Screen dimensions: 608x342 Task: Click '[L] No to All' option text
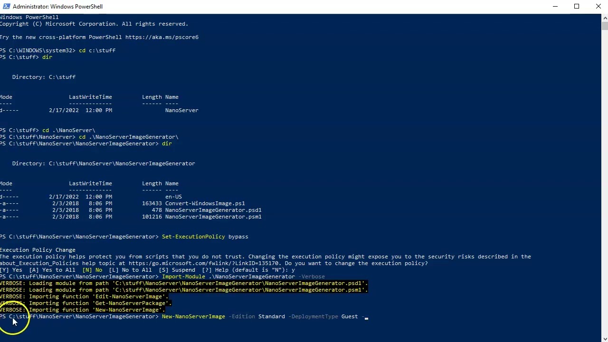coord(130,270)
